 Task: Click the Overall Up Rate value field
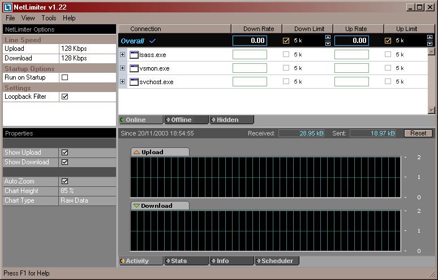point(351,41)
